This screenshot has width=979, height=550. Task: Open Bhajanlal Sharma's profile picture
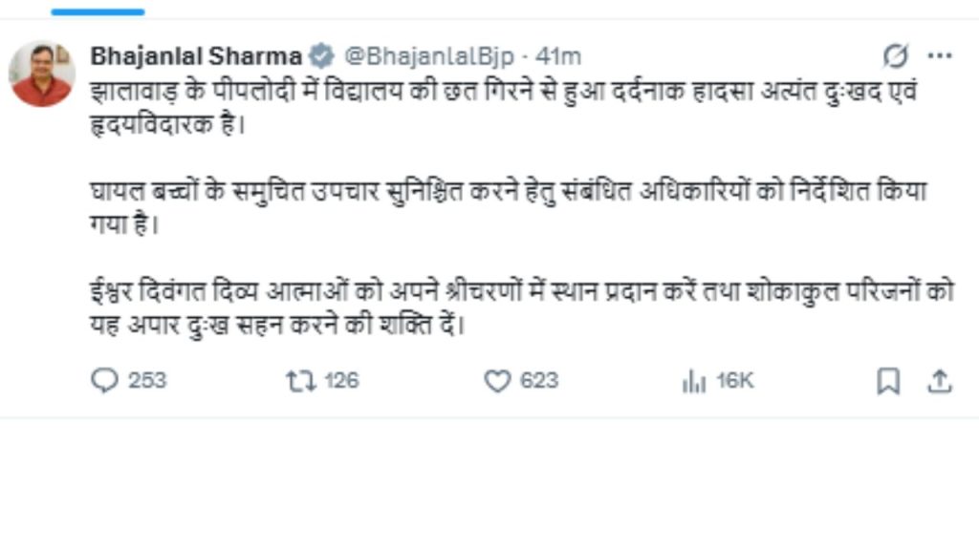[42, 74]
